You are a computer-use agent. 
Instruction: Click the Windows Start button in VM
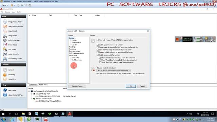coord(3,114)
